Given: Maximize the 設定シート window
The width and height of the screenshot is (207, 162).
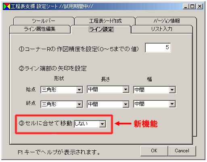Looking at the screenshot, I should (192, 6).
